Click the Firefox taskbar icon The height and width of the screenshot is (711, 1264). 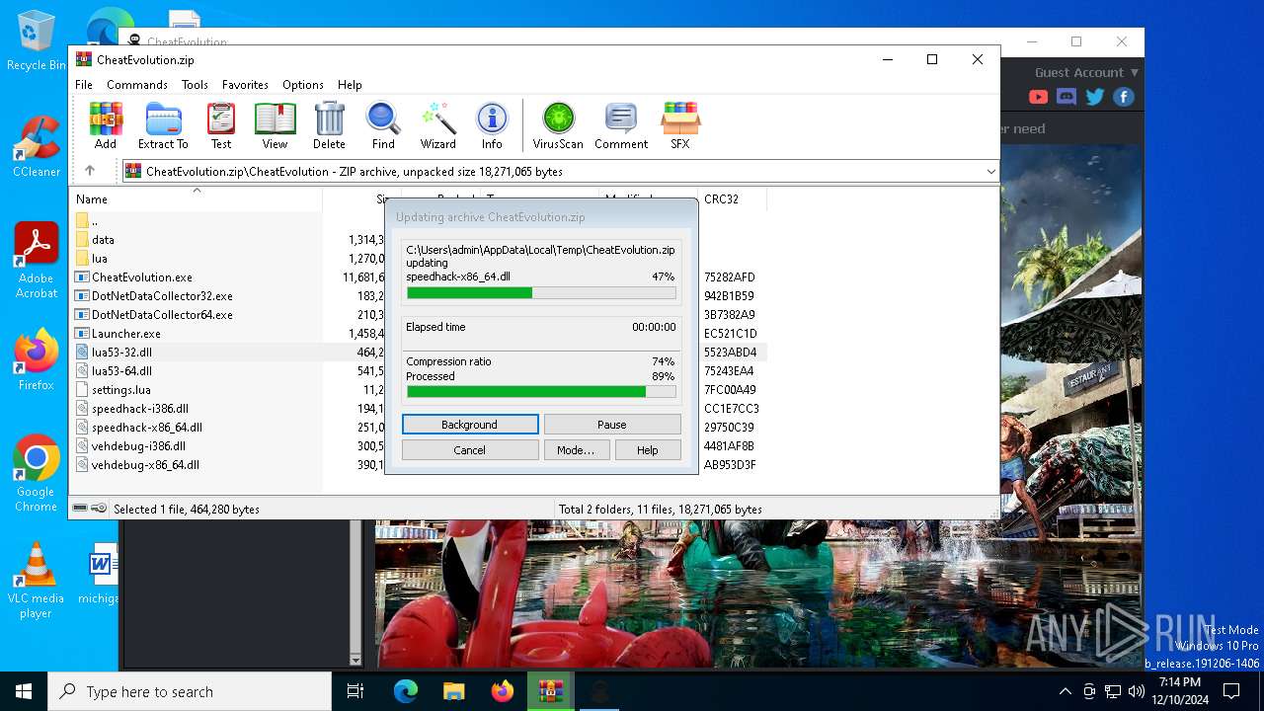(x=502, y=691)
